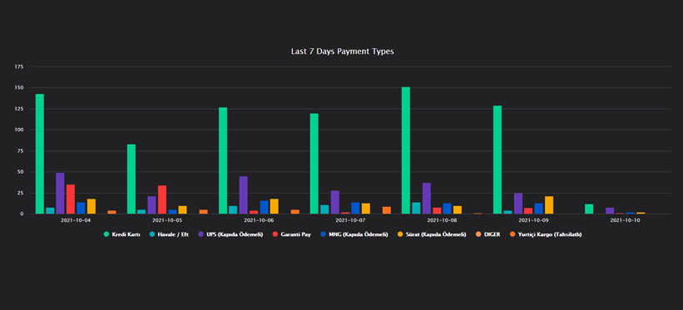
Task: Select the purple UPS bar for 2021-10-05
Action: (151, 205)
